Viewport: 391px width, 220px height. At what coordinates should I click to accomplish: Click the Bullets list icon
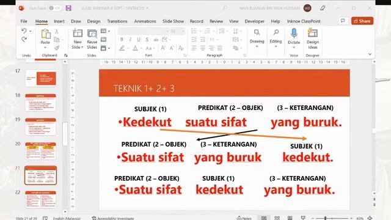(194, 31)
